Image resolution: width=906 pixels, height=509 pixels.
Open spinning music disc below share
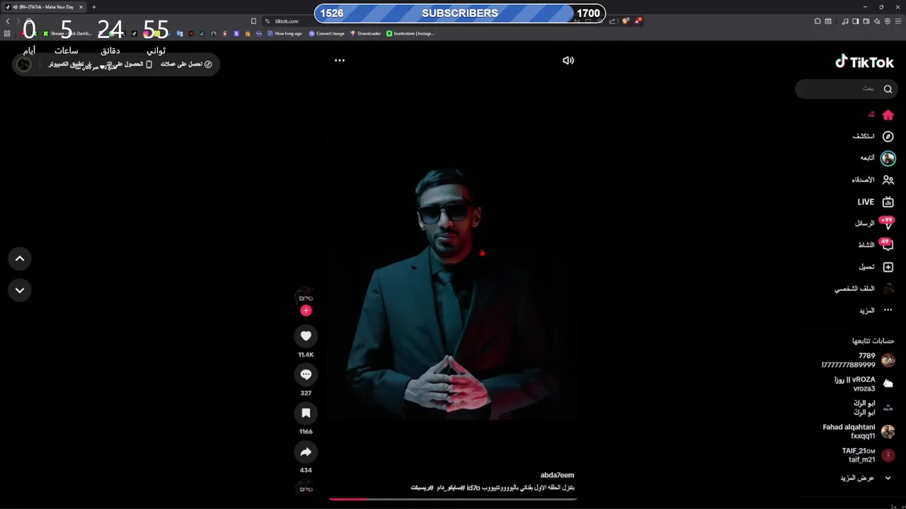305,487
